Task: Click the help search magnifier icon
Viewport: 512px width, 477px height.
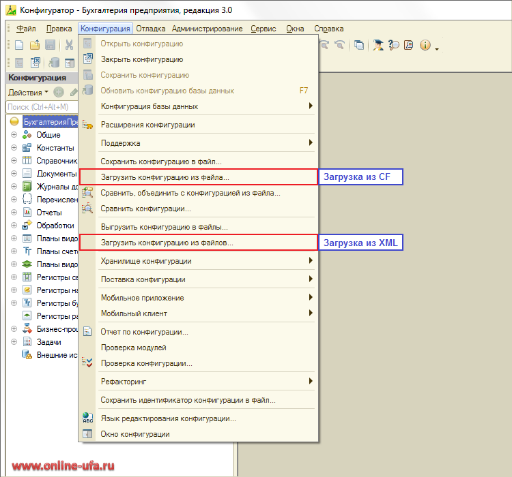Action: point(394,46)
